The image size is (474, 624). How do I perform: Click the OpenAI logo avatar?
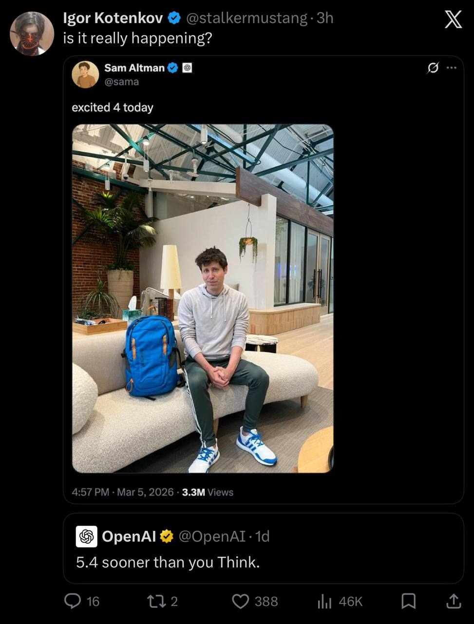tap(87, 536)
